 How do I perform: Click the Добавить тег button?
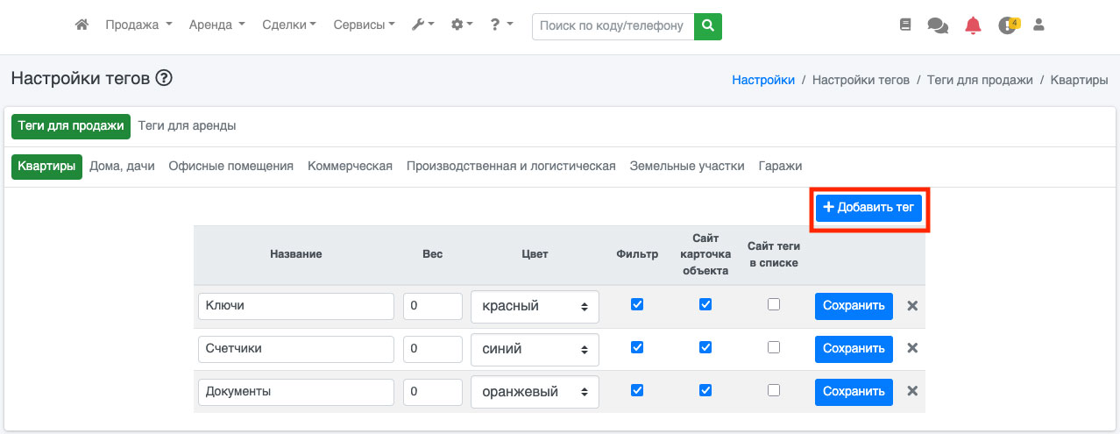click(x=868, y=208)
